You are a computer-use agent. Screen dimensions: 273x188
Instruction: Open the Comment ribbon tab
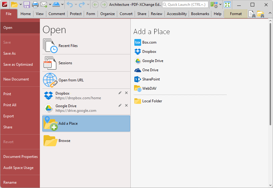coord(57,14)
